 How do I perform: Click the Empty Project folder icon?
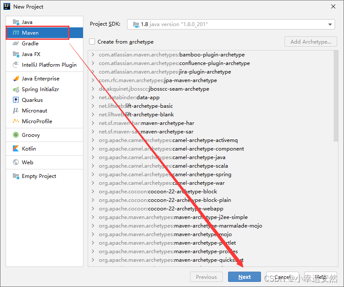pos(16,176)
